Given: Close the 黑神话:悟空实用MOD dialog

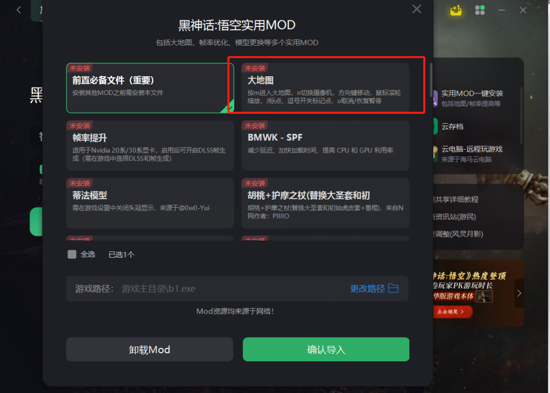Looking at the screenshot, I should point(417,9).
